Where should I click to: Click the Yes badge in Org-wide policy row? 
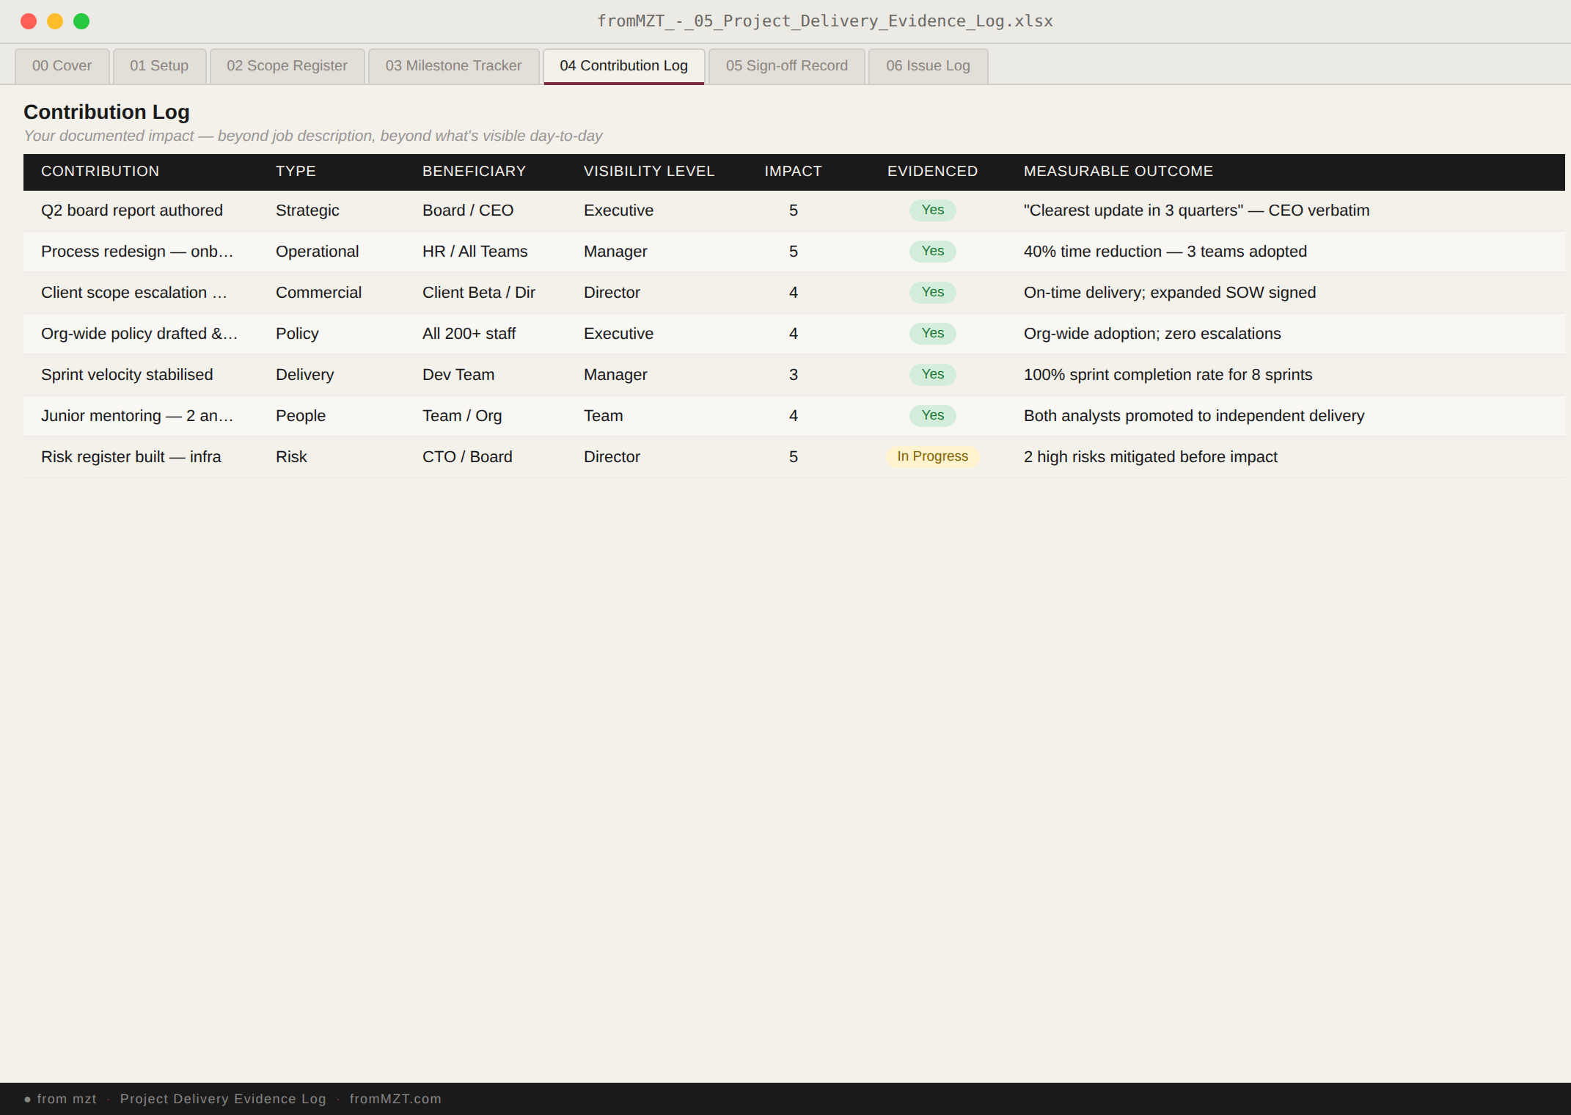pos(932,333)
